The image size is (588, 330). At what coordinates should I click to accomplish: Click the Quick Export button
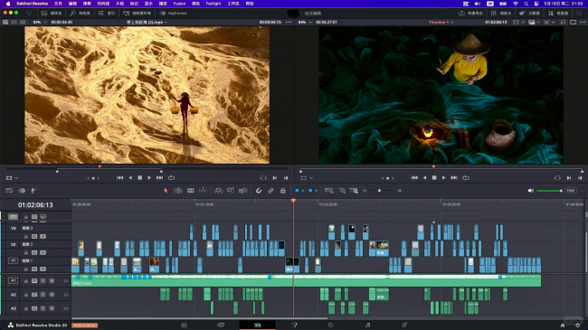pos(470,14)
